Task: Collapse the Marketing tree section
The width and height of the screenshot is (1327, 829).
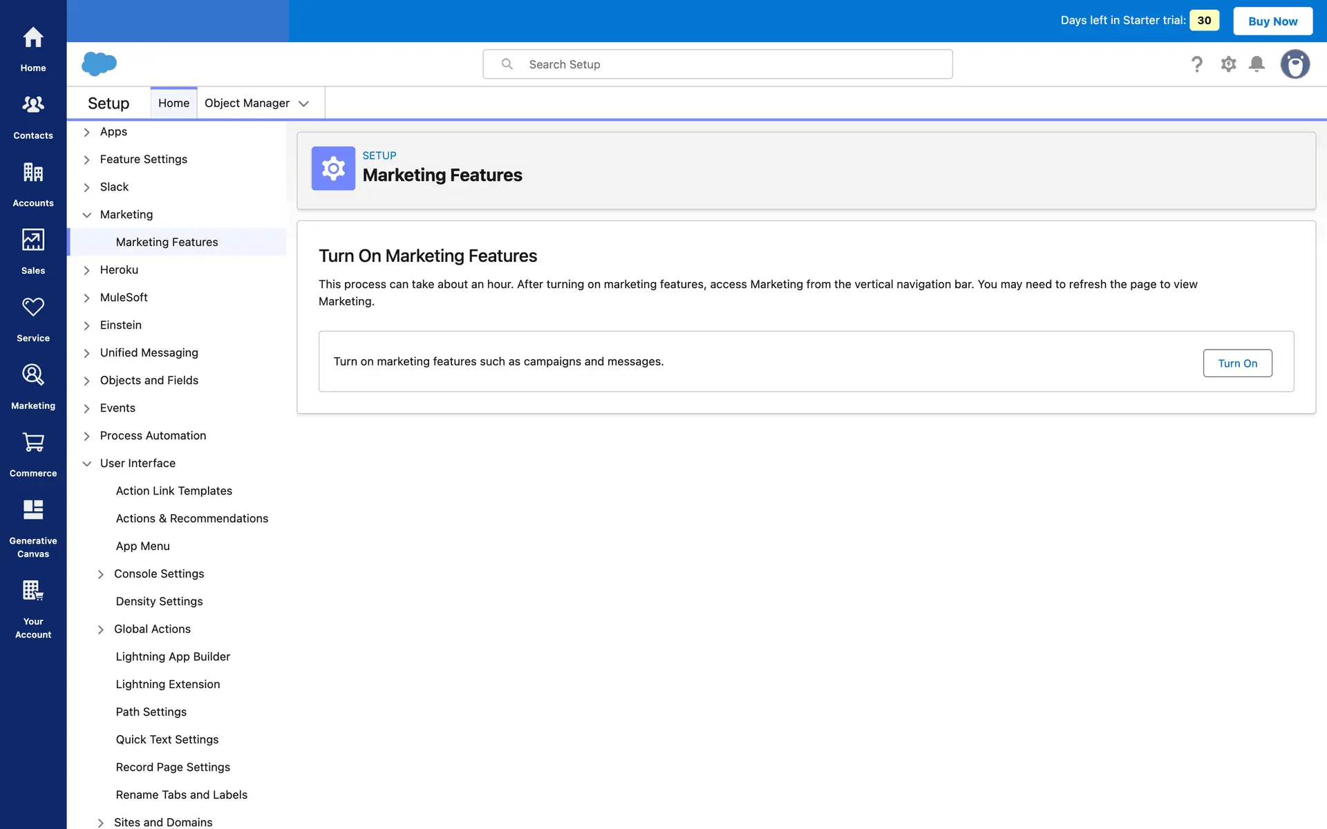Action: 87,215
